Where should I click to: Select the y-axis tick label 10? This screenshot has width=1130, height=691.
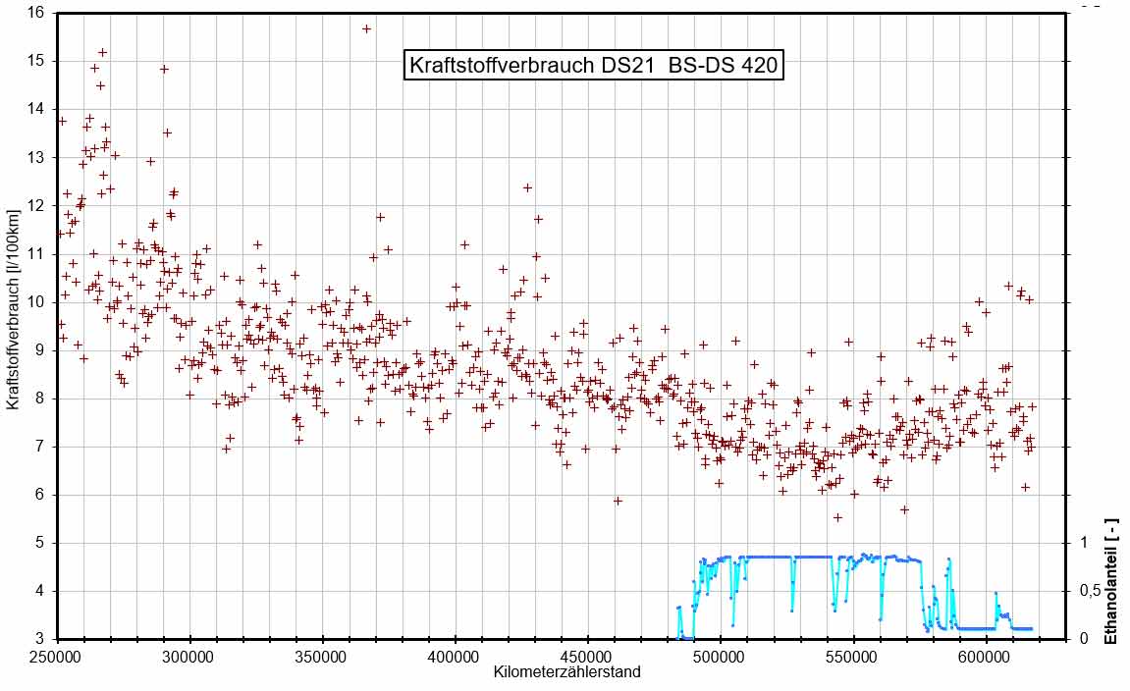[x=37, y=302]
